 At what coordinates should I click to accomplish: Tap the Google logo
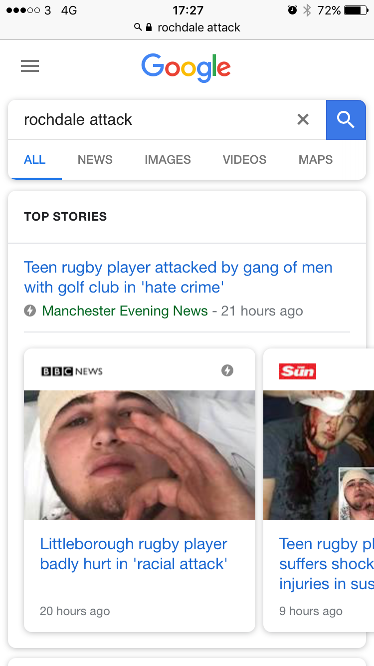pos(186,67)
